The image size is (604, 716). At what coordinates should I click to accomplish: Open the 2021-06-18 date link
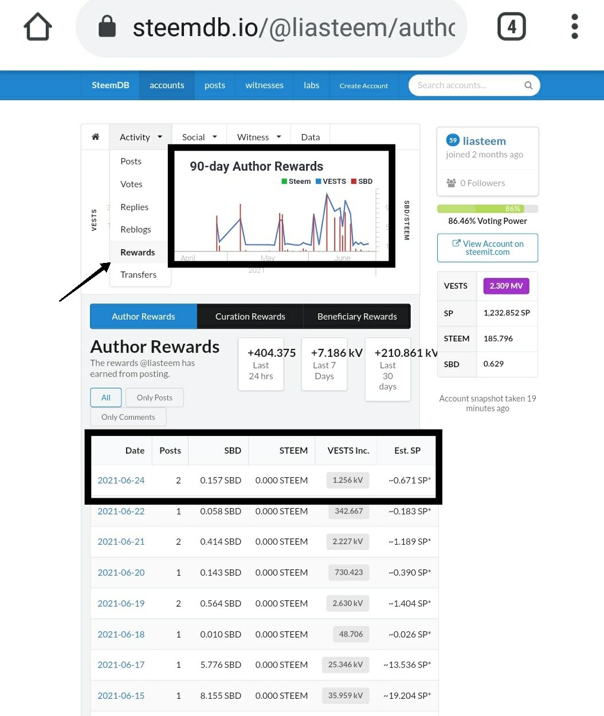tap(121, 634)
